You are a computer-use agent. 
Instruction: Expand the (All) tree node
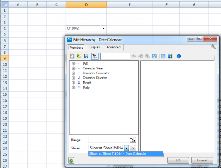(73, 64)
